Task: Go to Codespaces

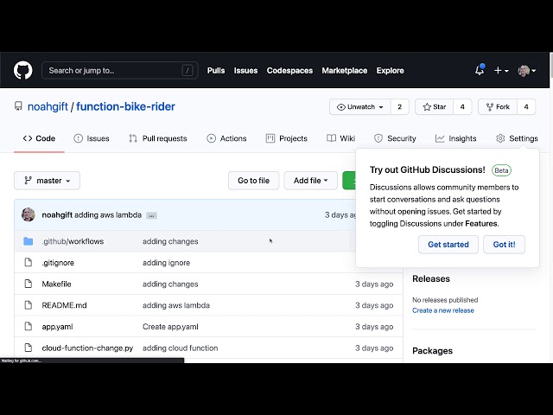Action: pos(289,71)
